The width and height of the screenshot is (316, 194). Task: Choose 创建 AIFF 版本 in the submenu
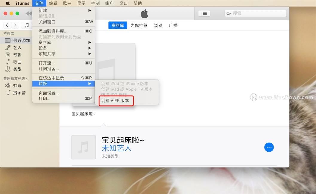[126, 101]
